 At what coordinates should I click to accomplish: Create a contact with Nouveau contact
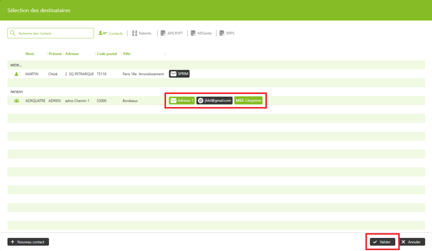pyautogui.click(x=28, y=242)
